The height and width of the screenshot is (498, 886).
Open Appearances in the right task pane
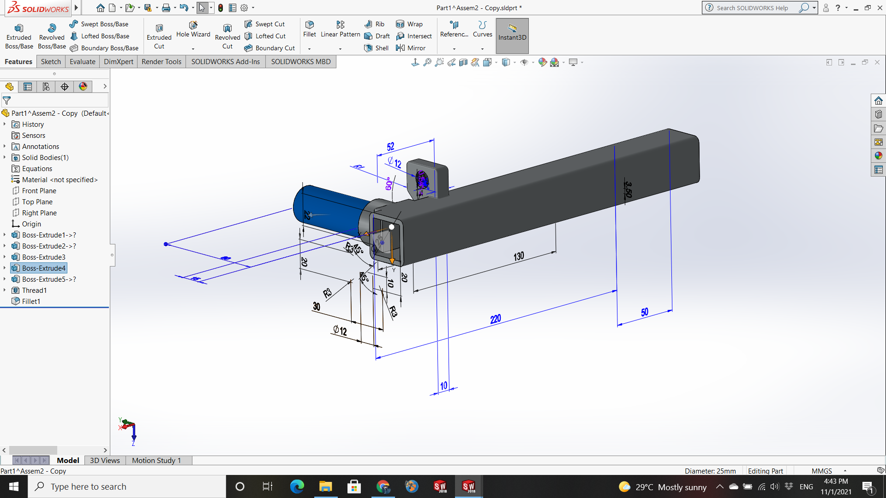[x=878, y=156]
